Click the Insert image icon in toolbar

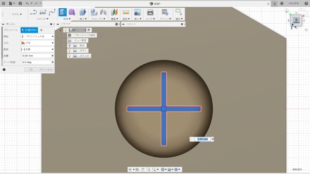click(138, 12)
